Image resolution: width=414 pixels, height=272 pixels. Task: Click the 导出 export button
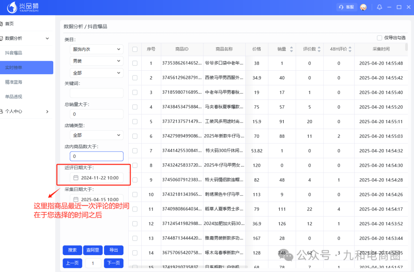pos(113,250)
